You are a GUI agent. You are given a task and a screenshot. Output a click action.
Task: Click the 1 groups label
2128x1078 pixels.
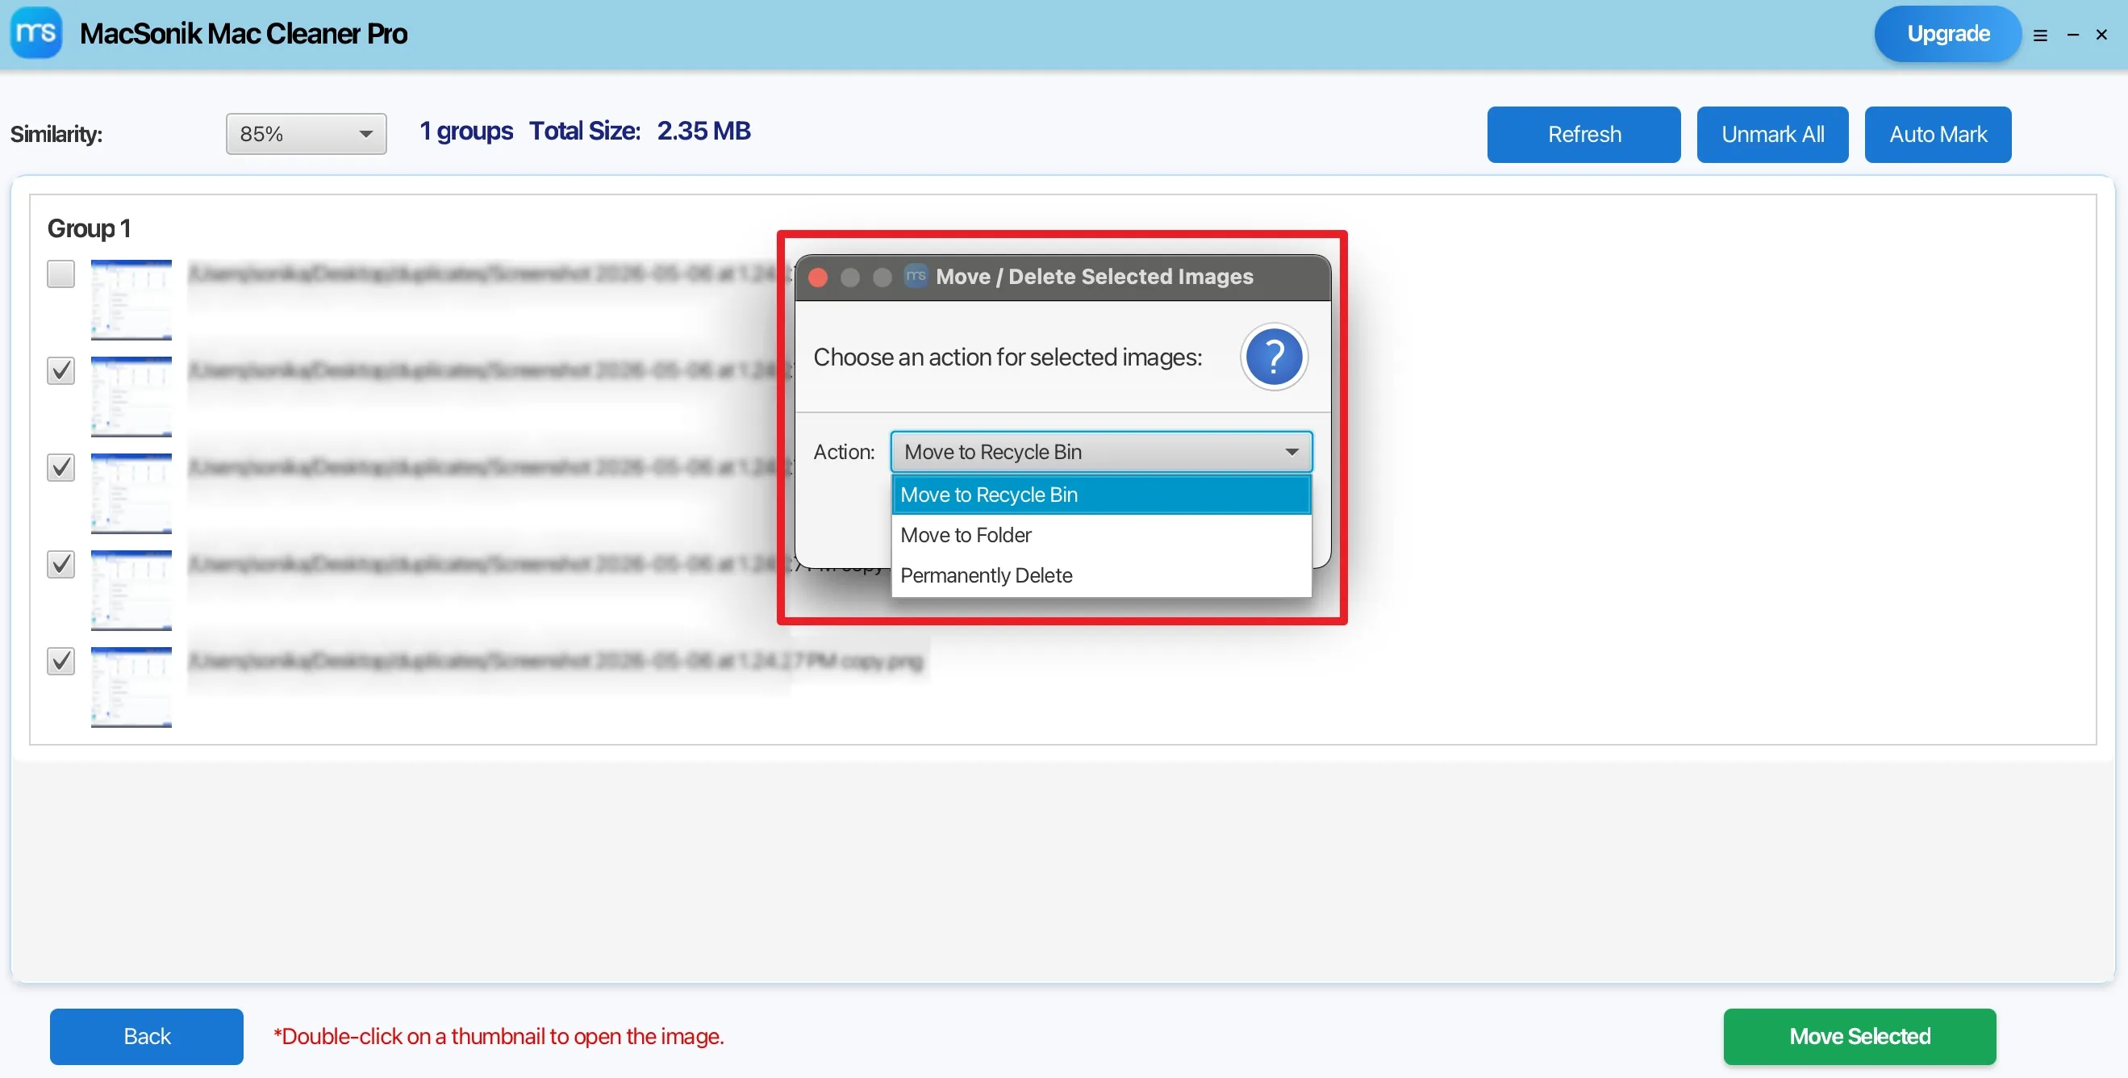pos(466,132)
